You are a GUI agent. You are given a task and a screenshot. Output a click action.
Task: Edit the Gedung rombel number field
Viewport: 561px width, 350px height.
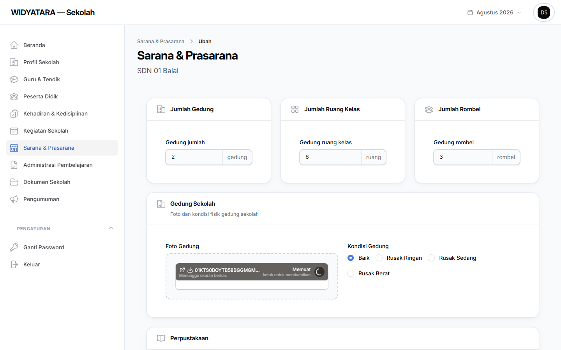pyautogui.click(x=463, y=157)
